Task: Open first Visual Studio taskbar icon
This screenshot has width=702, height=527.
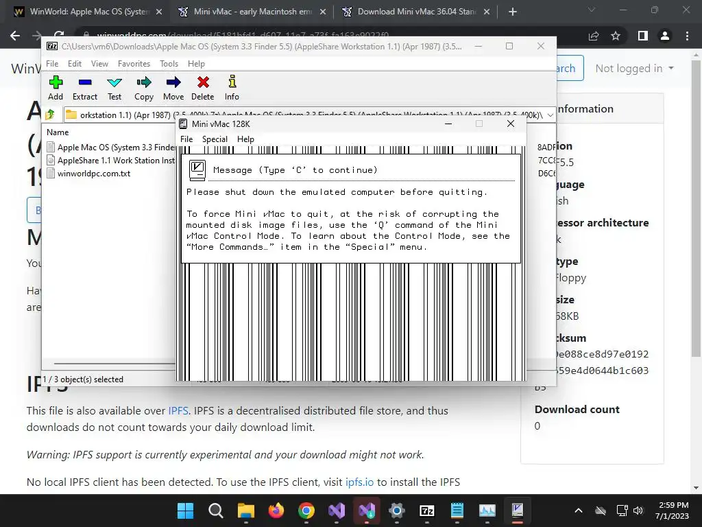Action: pos(336,511)
